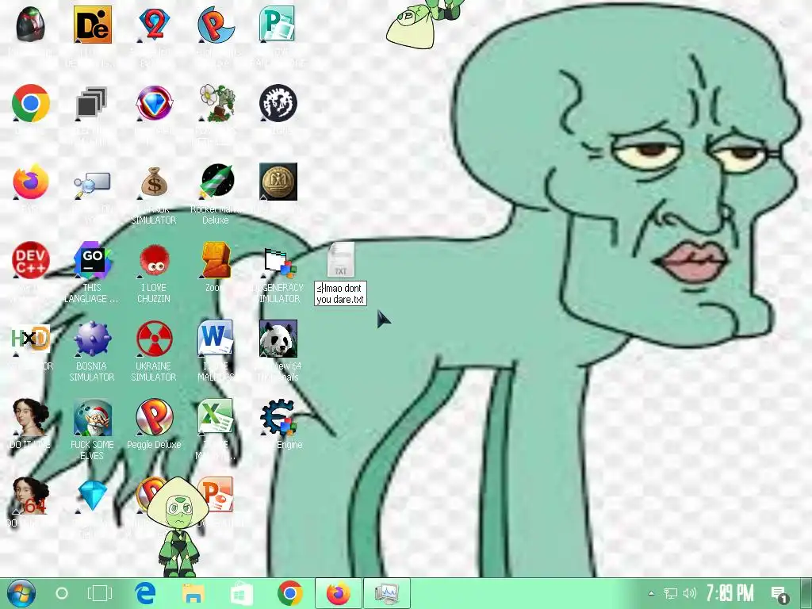
Task: Open the 'DO IT LIVE' portrait icon
Action: (31, 417)
